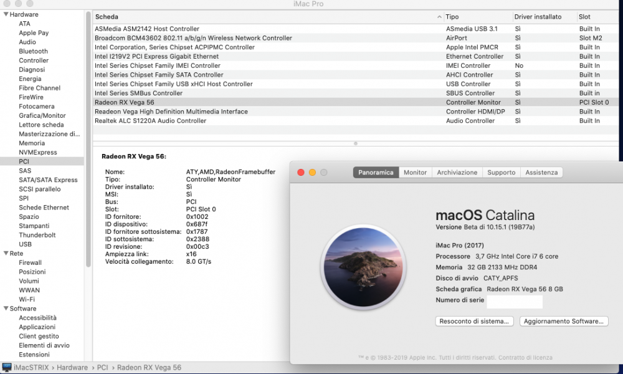
Task: Select Elementi di avvio under Software
Action: point(44,345)
